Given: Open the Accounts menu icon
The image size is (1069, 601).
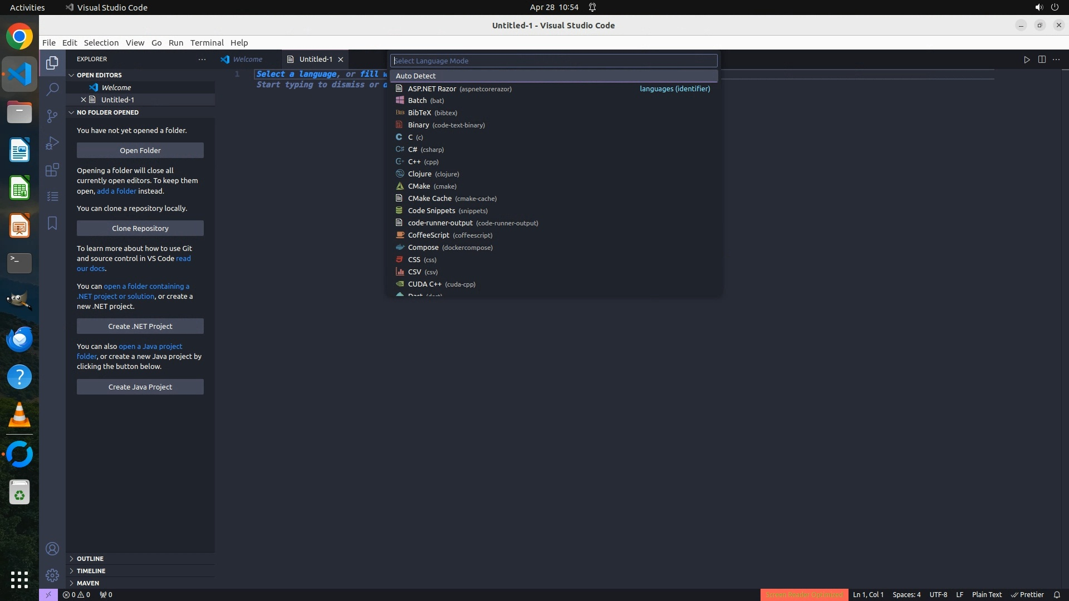Looking at the screenshot, I should click(x=52, y=549).
